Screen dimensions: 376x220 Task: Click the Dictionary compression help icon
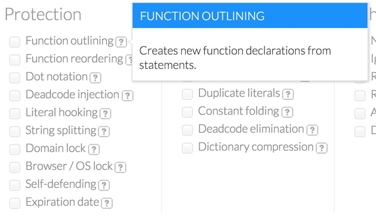tap(322, 148)
